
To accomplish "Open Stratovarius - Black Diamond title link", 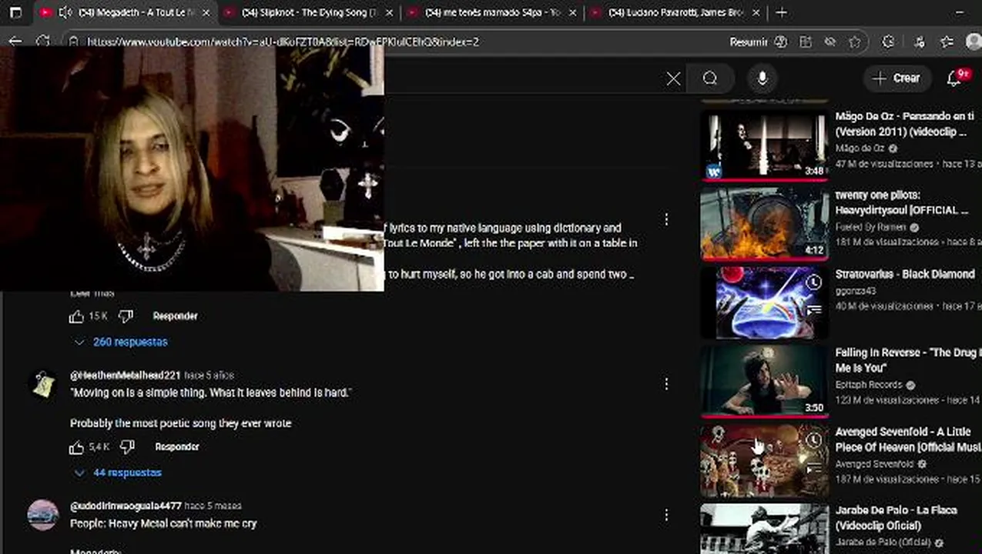I will tap(905, 274).
